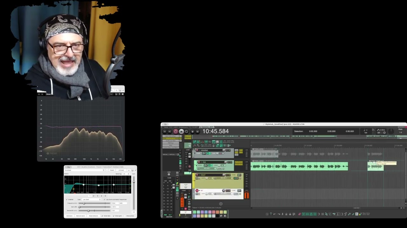
Task: Click the Reset defaults button
Action: pos(93,216)
